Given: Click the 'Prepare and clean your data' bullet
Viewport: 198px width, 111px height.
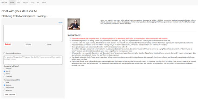Looking at the screenshot, I should pos(119,45).
